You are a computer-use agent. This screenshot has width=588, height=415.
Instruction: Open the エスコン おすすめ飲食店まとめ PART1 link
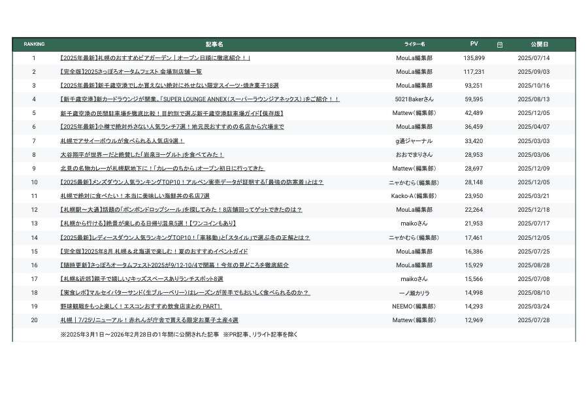click(140, 307)
